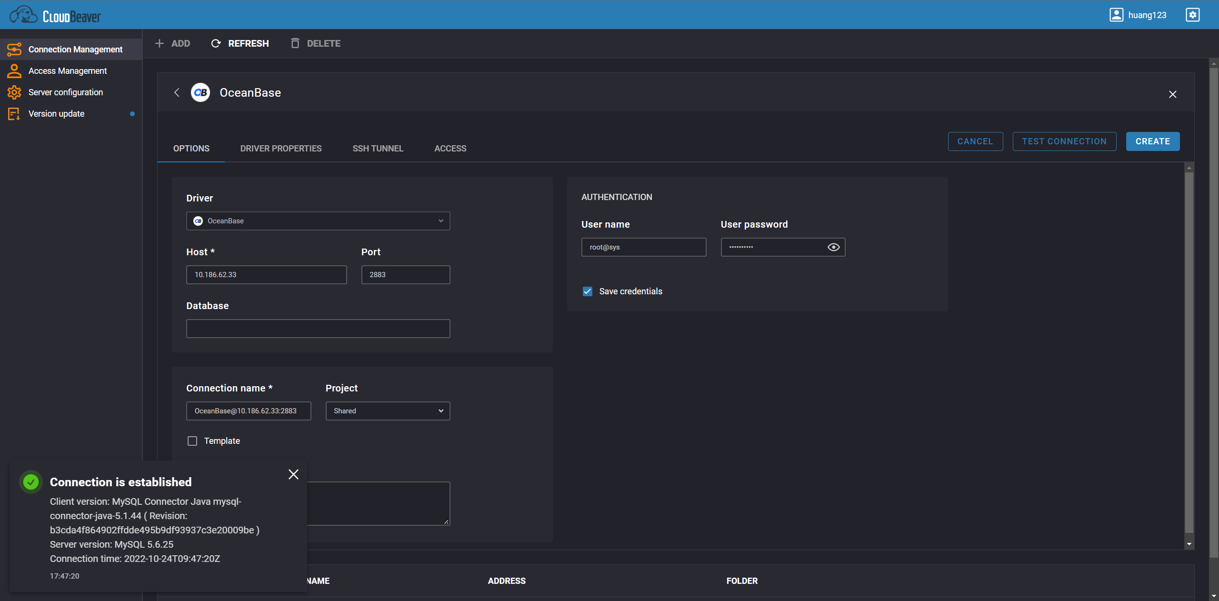Dismiss the Connection is established notification
This screenshot has width=1219, height=601.
coord(293,474)
